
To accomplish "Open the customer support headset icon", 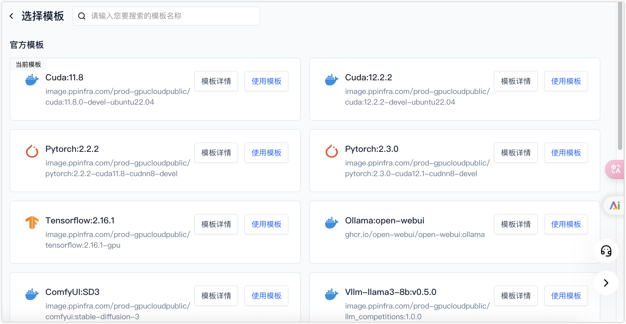I will coord(606,251).
